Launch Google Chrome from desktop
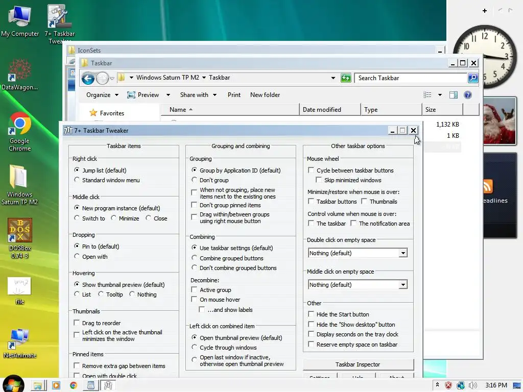523x392 pixels. (x=20, y=131)
